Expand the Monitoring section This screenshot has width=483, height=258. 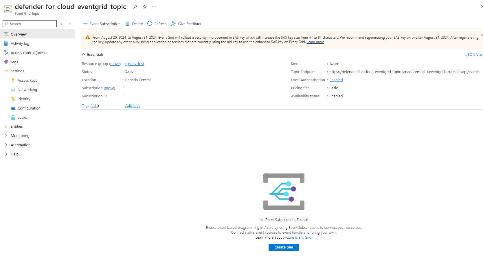pyautogui.click(x=6, y=136)
